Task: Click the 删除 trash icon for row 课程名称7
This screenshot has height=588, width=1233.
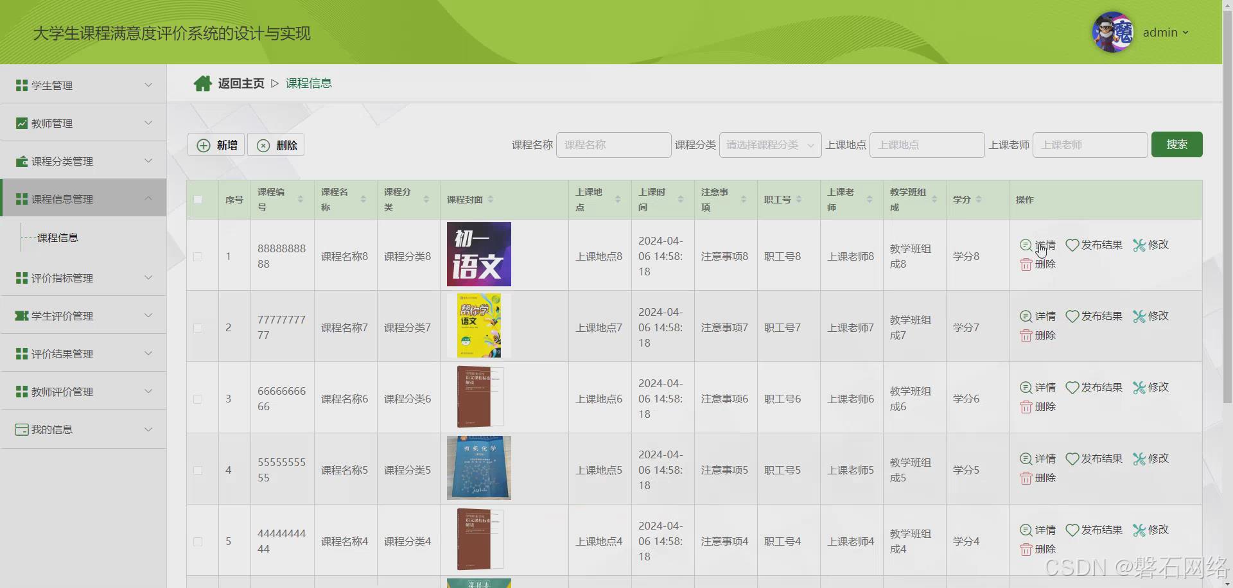Action: (1026, 336)
